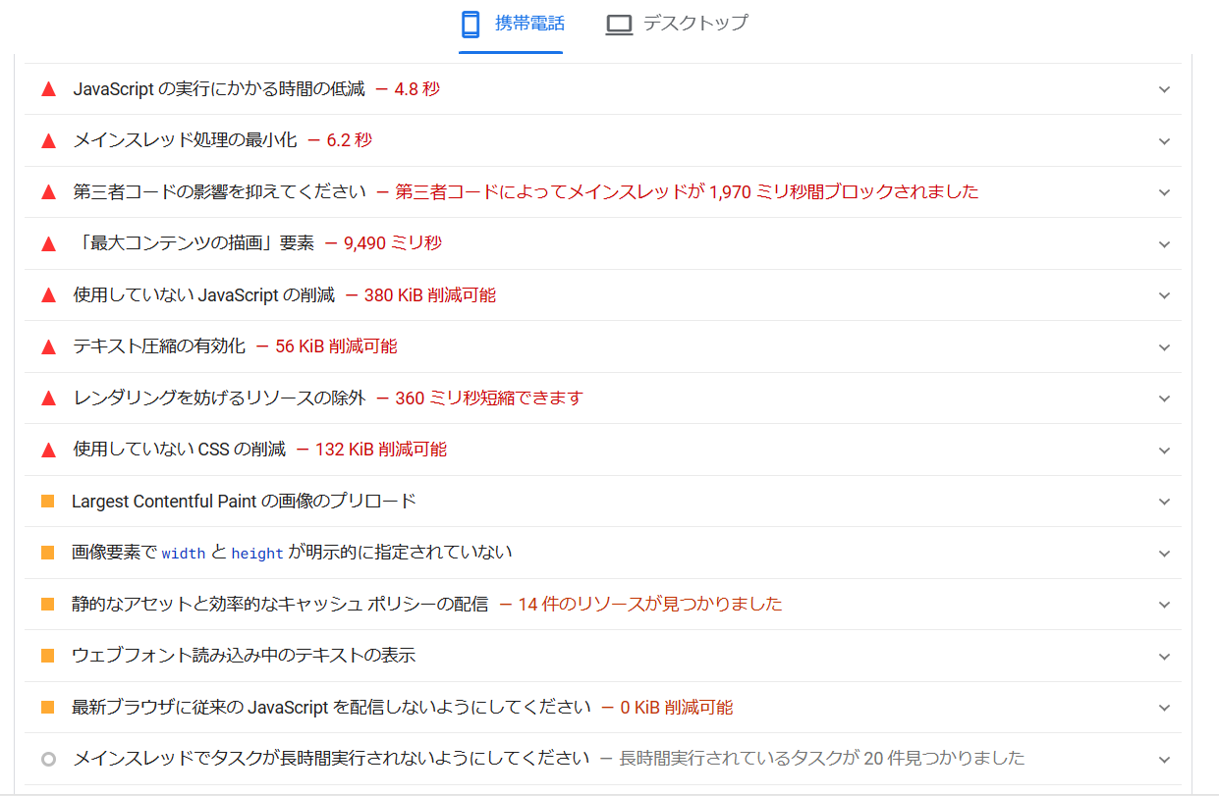
Task: Click red triangle beside メインスレッド処理の最小化
Action: [x=48, y=140]
